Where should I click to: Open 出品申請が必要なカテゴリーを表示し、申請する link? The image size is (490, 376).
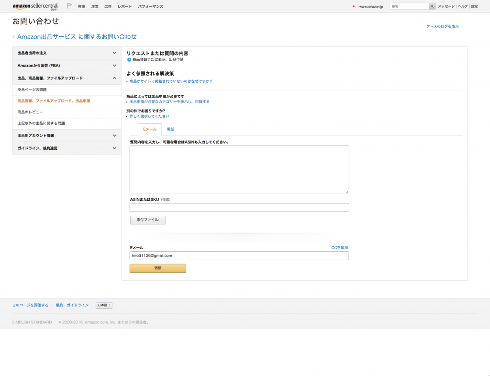(x=169, y=102)
